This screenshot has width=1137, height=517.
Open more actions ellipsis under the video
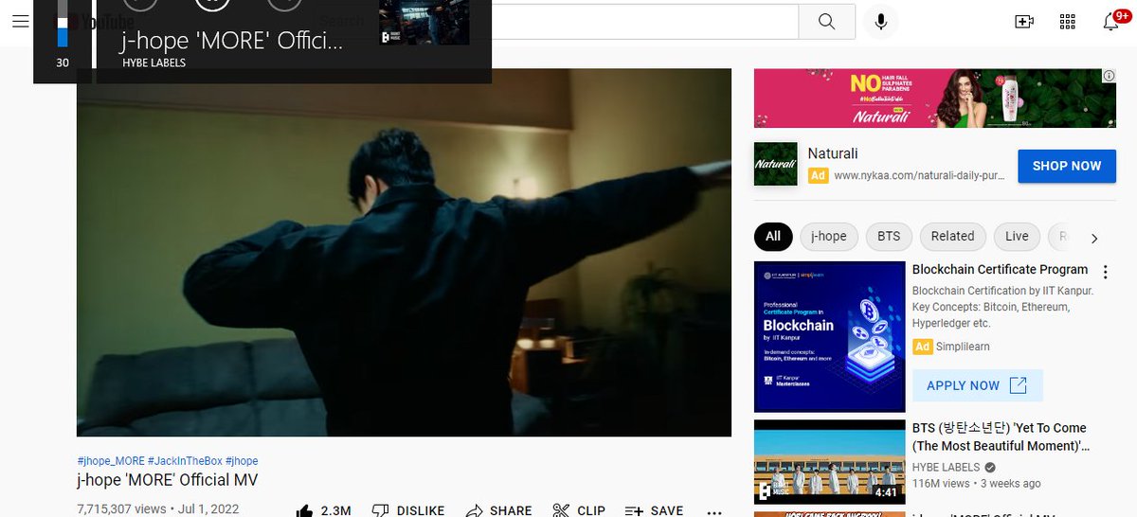pyautogui.click(x=715, y=511)
